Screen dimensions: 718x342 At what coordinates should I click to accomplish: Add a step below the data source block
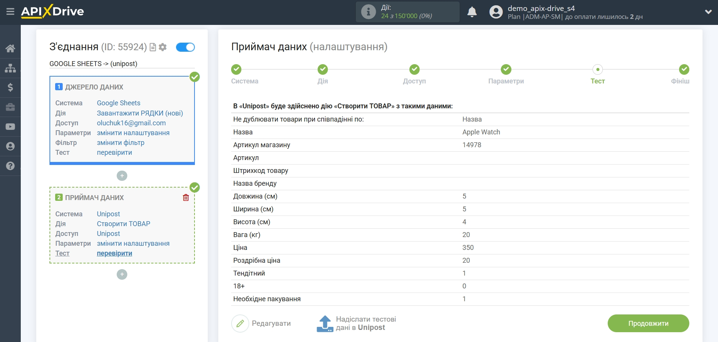coord(122,176)
